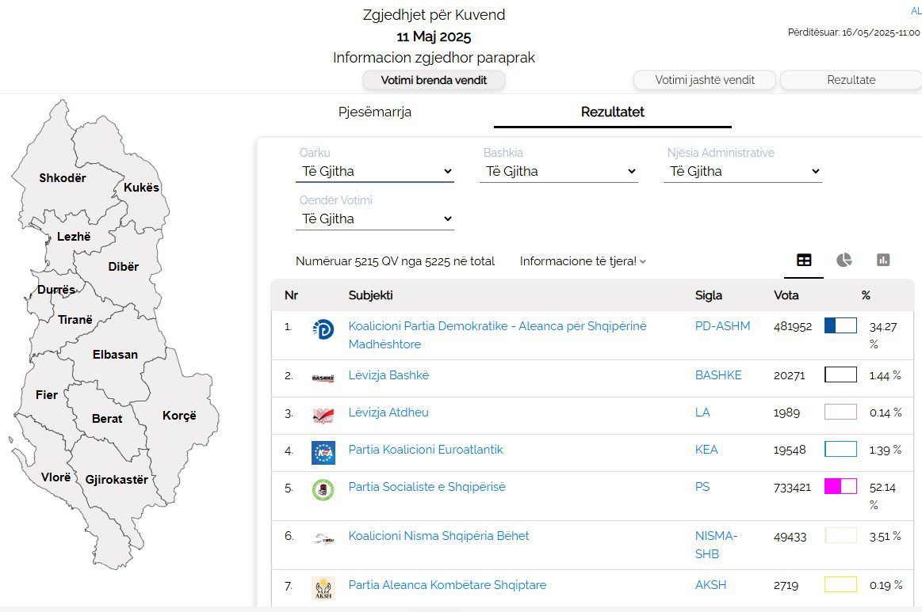Select Gjirokastër region on the map
Viewport: 922px width, 612px height.
click(117, 480)
